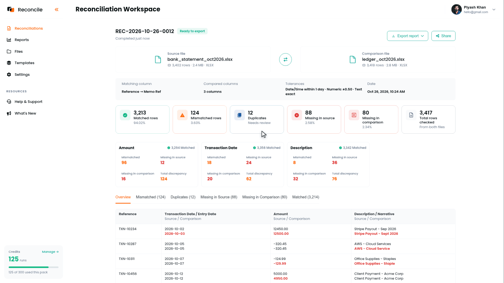Select the Description summary card

(x=328, y=165)
